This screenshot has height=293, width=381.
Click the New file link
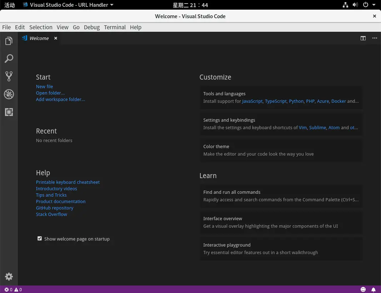tap(44, 86)
